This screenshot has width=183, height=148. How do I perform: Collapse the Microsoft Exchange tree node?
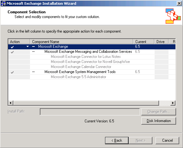pos(33,46)
